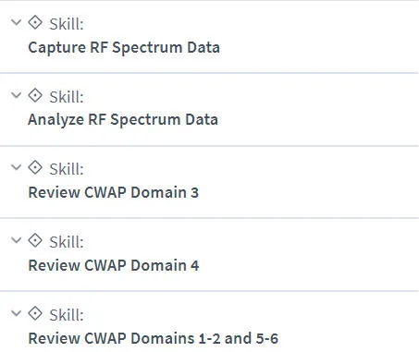This screenshot has height=352, width=419.
Task: Click the skill diamond icon for Analyze RF Spectrum Data
Action: click(35, 95)
